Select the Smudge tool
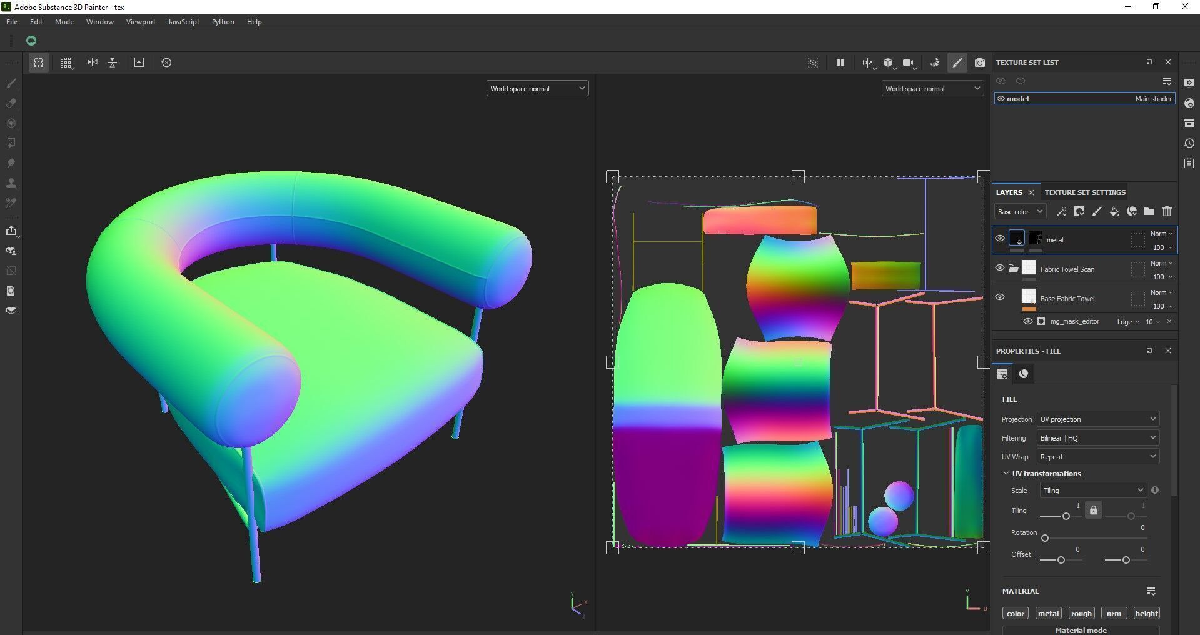 pyautogui.click(x=11, y=163)
